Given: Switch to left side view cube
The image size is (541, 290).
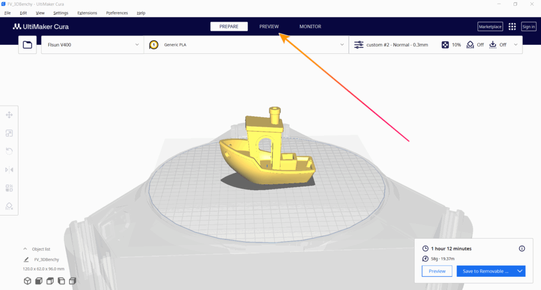Looking at the screenshot, I should tap(61, 281).
